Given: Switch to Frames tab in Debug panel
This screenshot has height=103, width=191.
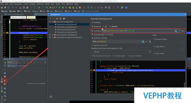Looking at the screenshot, I should pos(12,66).
